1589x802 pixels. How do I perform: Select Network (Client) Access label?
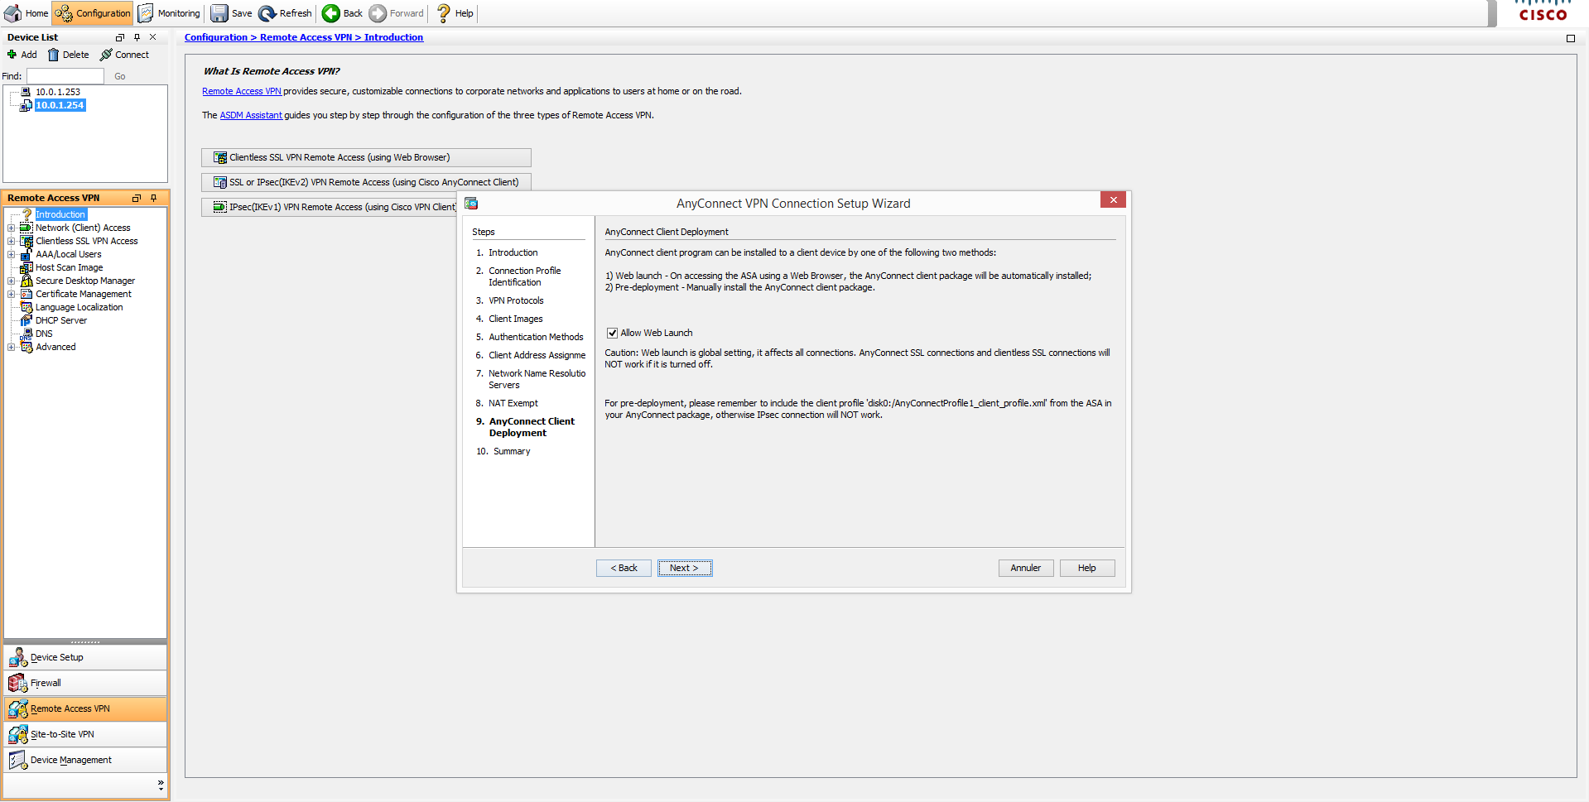pyautogui.click(x=83, y=228)
